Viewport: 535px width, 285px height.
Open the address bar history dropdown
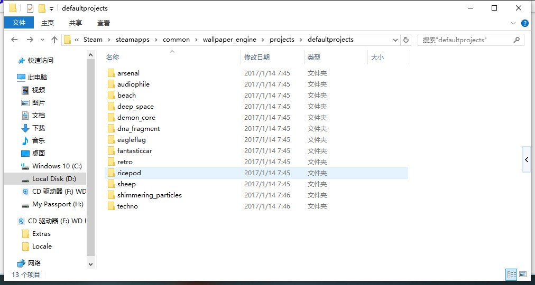395,40
